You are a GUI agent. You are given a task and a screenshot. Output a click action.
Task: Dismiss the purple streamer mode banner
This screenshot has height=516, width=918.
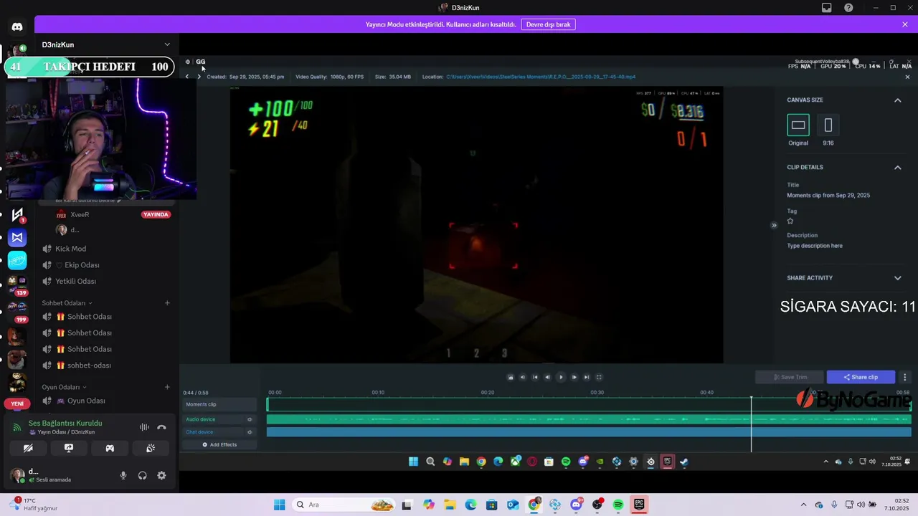[905, 24]
